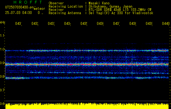Click the 1.1 kHz axis label
The image size is (171, 109).
[x=2, y=35]
